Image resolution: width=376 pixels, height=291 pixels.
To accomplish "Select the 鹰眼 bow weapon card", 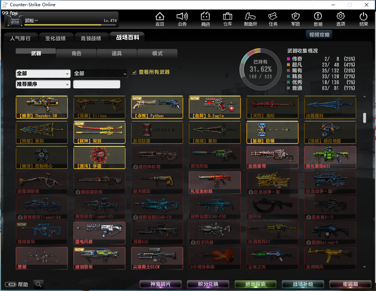I will point(42,259).
